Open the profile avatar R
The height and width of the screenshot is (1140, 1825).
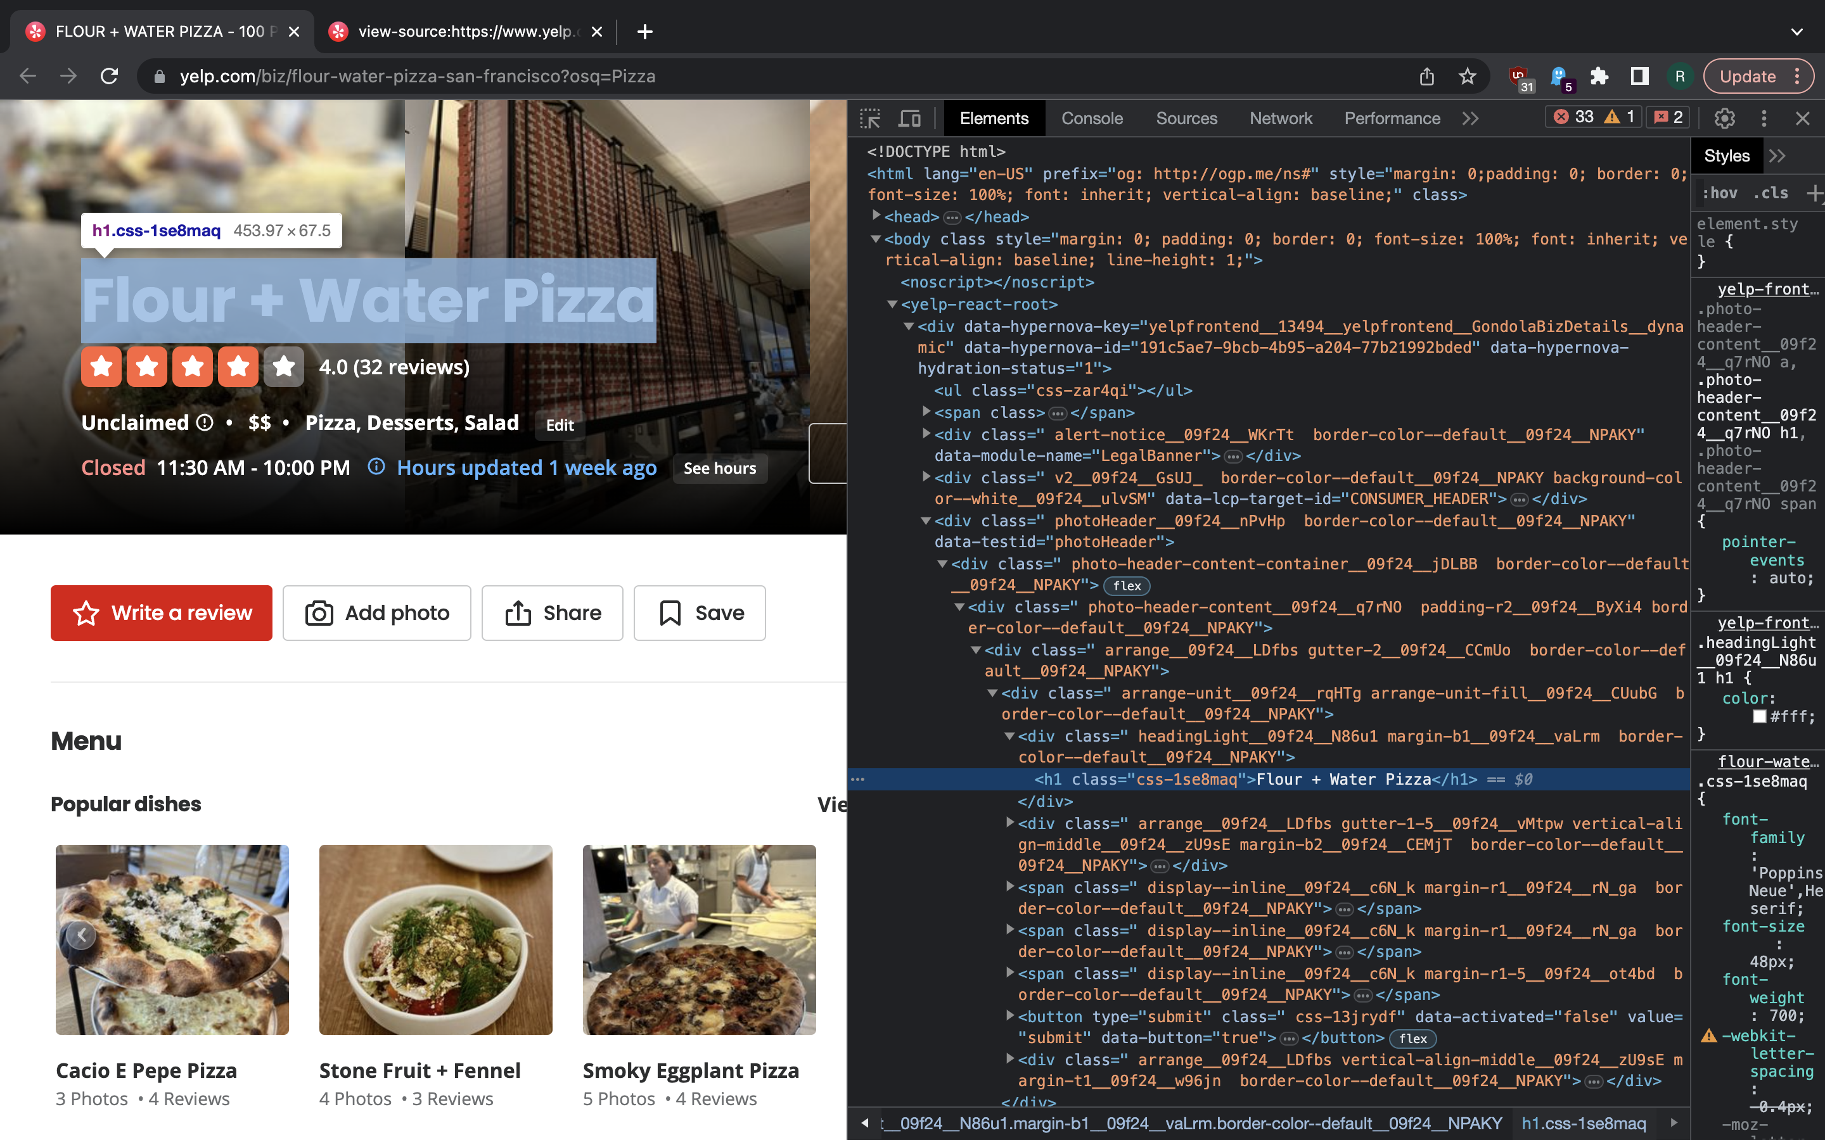(x=1679, y=76)
